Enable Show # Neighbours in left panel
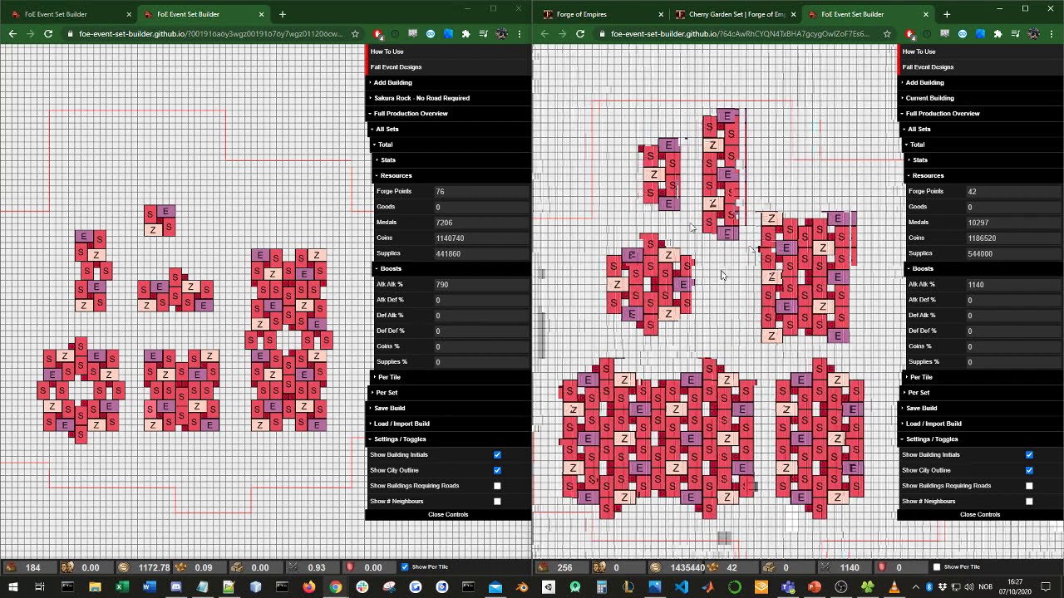 click(x=497, y=501)
